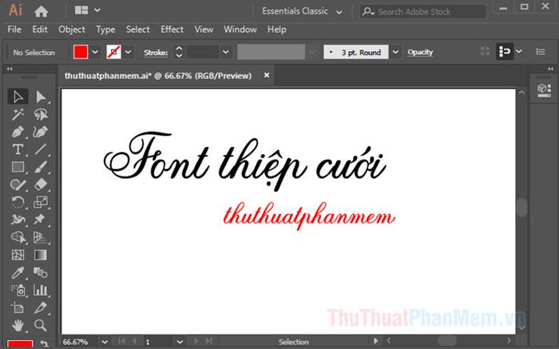559x349 pixels.
Task: Select the Eraser tool
Action: (x=40, y=184)
